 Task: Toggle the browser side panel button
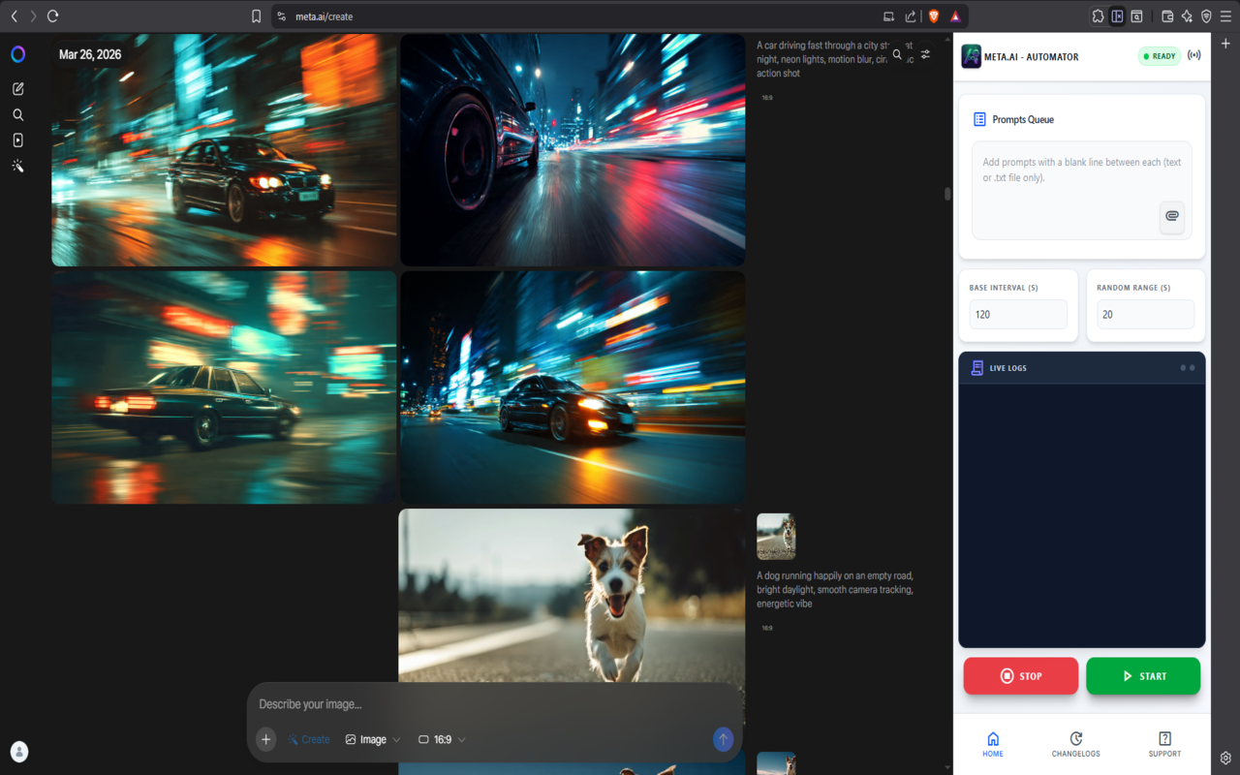[x=1117, y=16]
